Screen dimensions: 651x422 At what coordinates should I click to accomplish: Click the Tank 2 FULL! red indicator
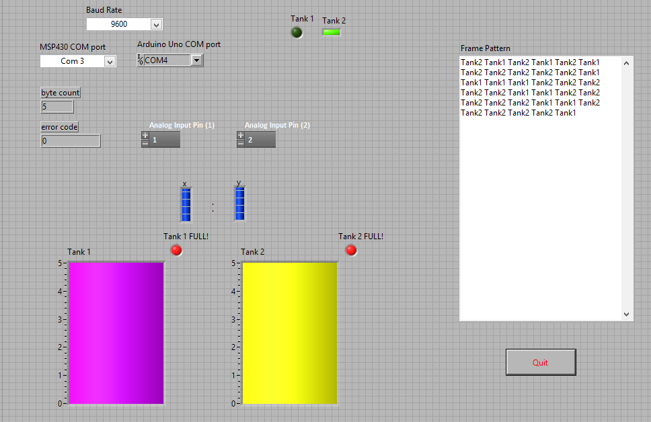[x=350, y=250]
